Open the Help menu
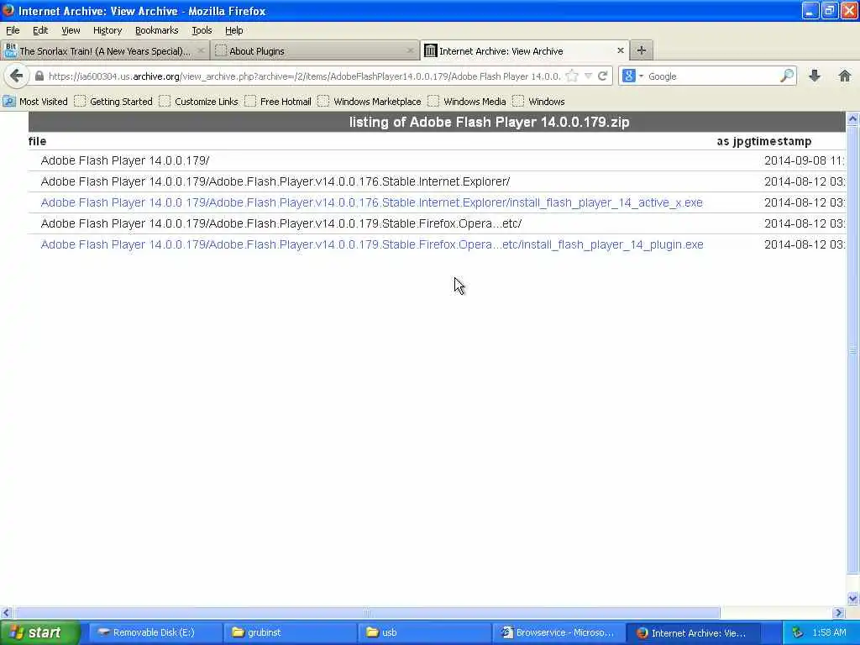Viewport: 860px width, 645px height. point(233,30)
